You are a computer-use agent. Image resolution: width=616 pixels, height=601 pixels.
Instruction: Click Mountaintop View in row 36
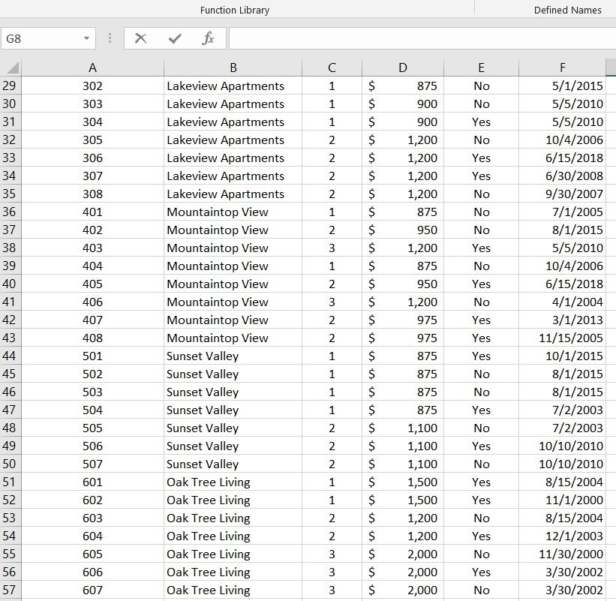click(233, 212)
